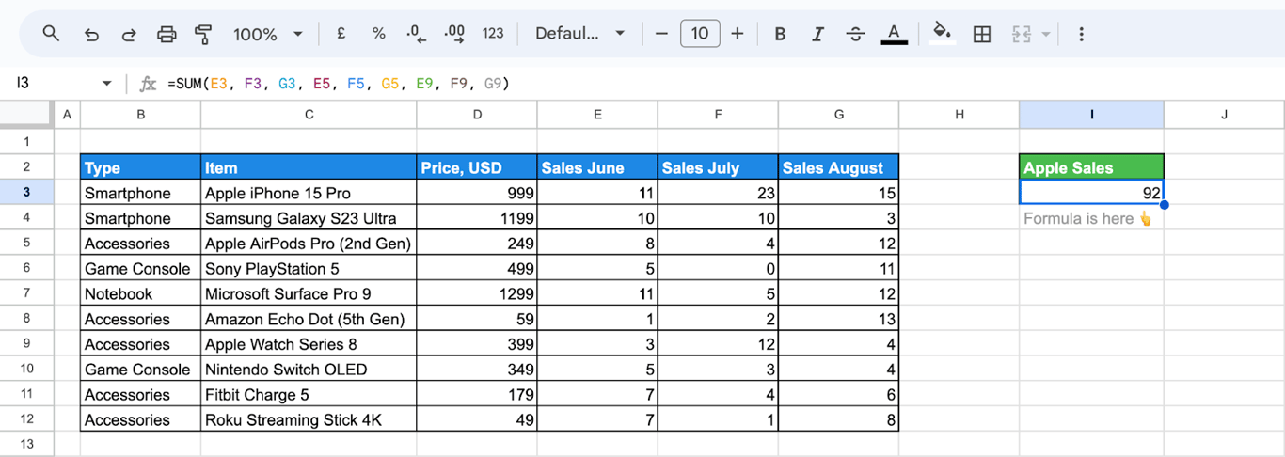Select the Type header cell
This screenshot has width=1285, height=457.
(140, 167)
